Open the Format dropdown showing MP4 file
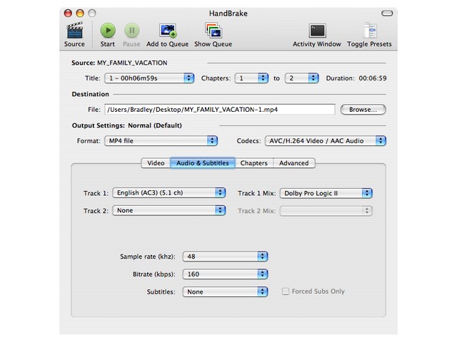The height and width of the screenshot is (342, 457). coord(161,141)
